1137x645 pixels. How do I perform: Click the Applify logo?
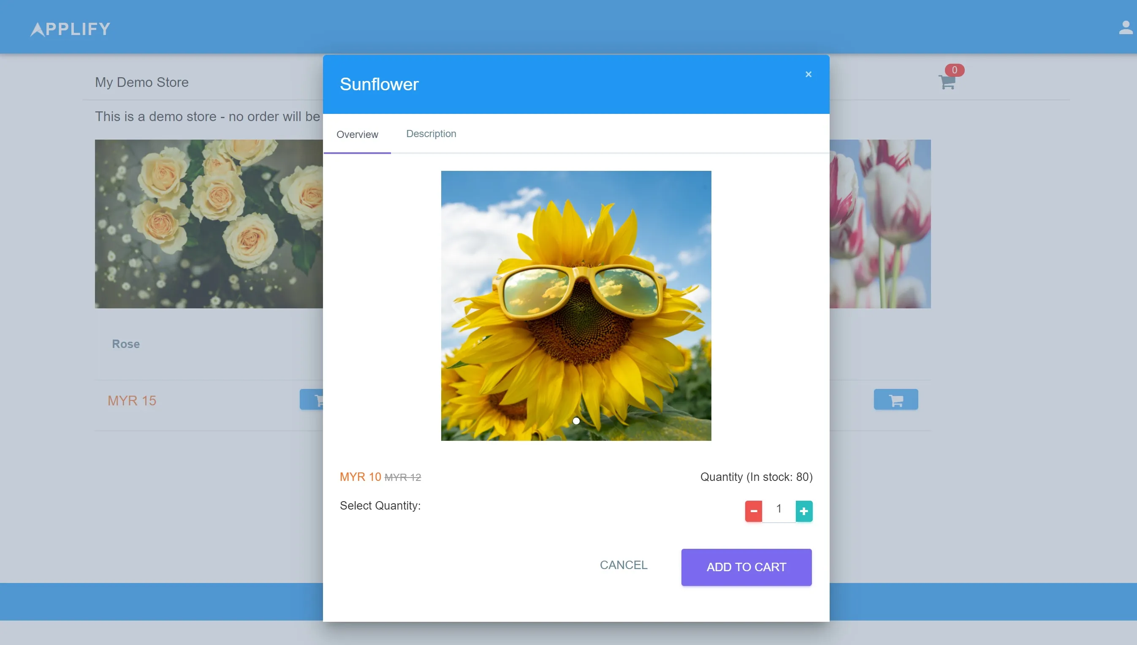[70, 29]
